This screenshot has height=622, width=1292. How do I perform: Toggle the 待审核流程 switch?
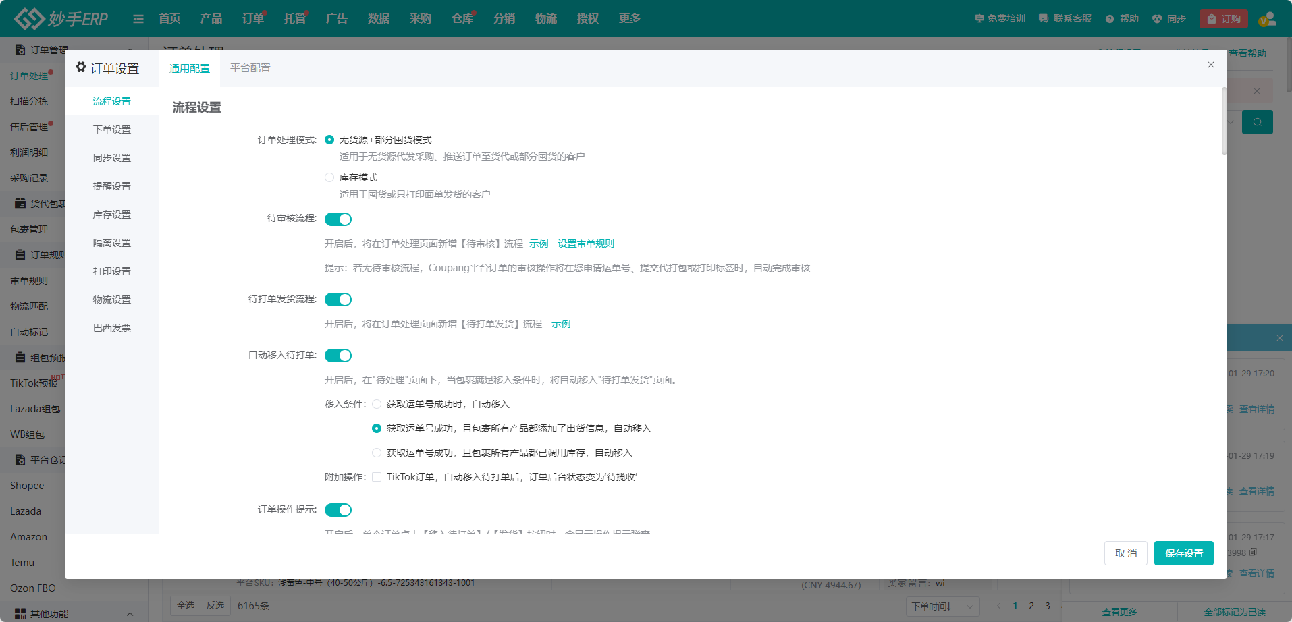pyautogui.click(x=338, y=219)
